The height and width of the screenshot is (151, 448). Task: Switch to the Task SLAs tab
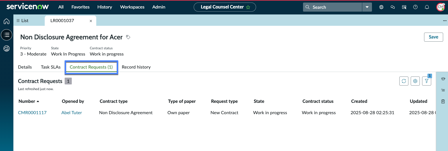point(51,67)
